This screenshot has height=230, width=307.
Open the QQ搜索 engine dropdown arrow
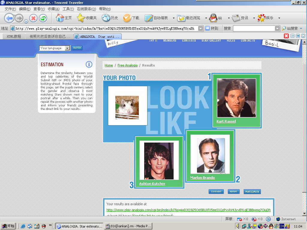301,28
